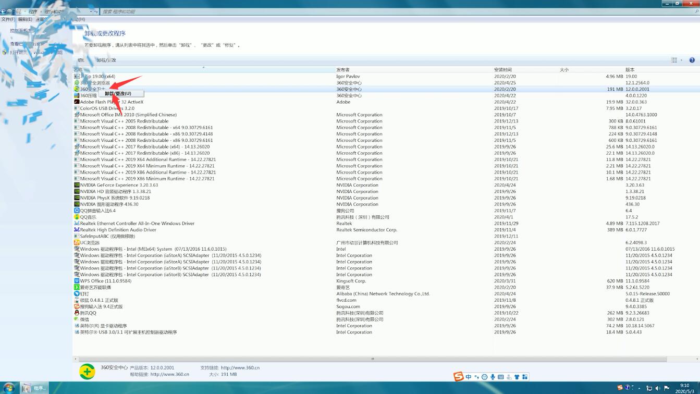Select the 英特尔(R) 显卡驱动程序 row
The width and height of the screenshot is (700, 394).
click(386, 326)
